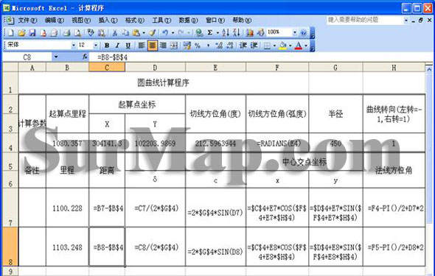
Task: Open the Name Box dropdown arrow
Action: [x=56, y=57]
